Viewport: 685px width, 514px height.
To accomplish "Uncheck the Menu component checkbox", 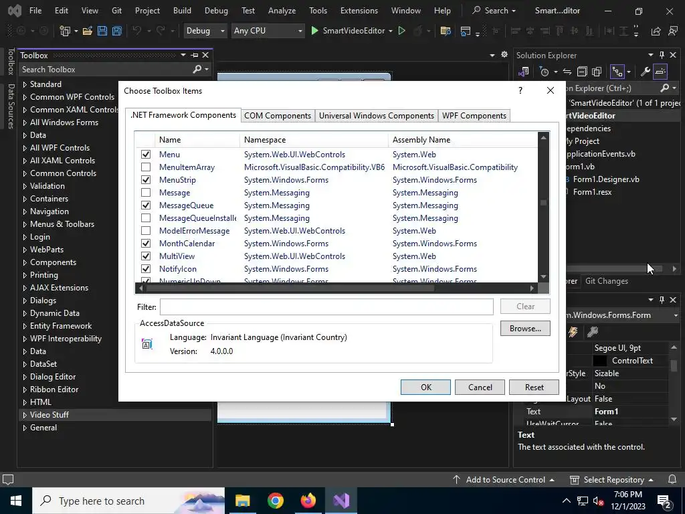I will click(146, 155).
